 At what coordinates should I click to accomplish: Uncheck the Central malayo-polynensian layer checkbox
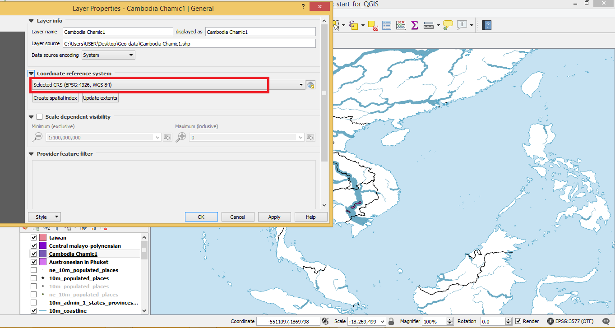(x=33, y=246)
